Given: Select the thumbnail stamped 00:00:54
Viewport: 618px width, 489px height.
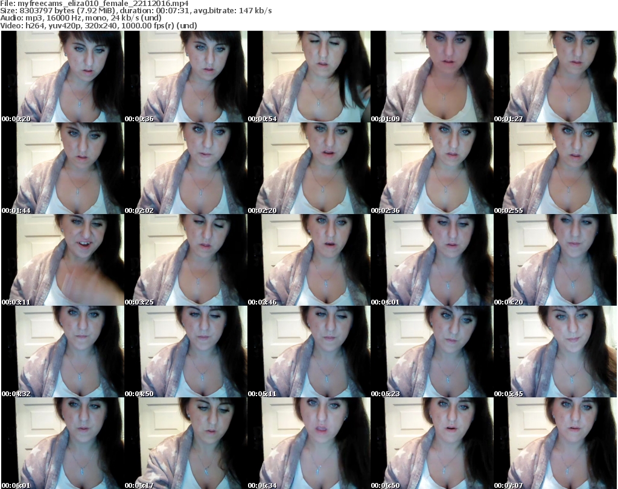Looking at the screenshot, I should pos(309,77).
